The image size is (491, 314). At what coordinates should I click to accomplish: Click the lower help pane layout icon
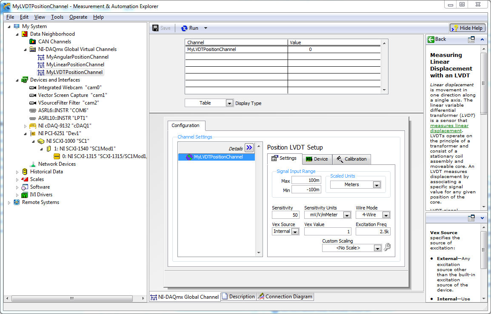[471, 218]
